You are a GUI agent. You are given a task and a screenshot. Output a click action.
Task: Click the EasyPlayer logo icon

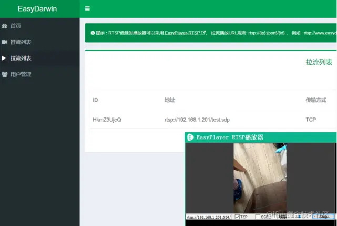(190, 137)
